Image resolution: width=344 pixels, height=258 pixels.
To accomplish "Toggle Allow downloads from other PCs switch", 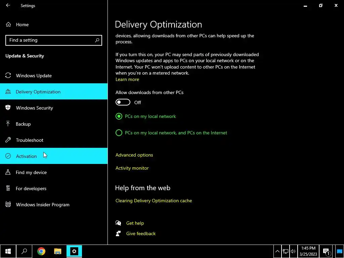I will click(x=123, y=102).
